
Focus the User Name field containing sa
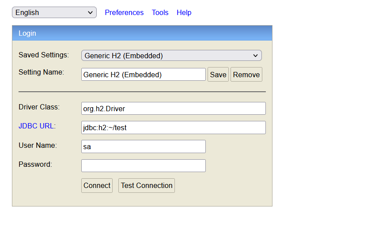click(x=143, y=146)
